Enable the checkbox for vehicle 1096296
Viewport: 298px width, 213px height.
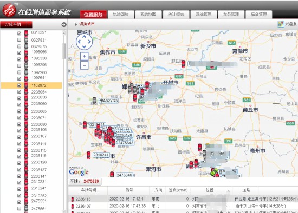[19, 65]
